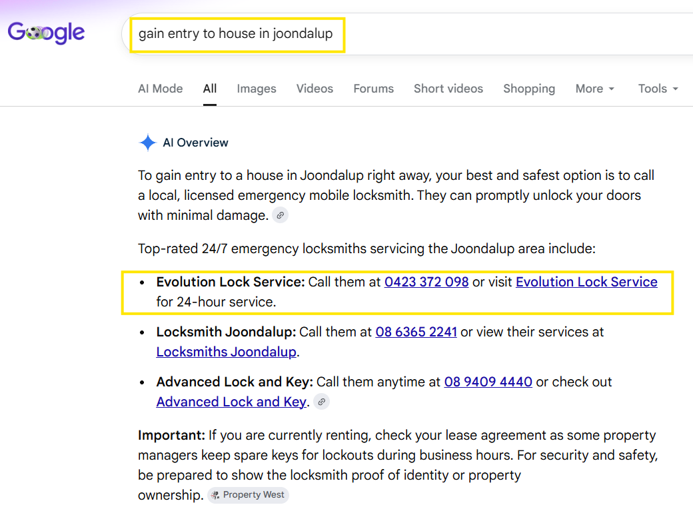Screen dimensions: 693x513
Task: Switch to Short videos tab
Action: pyautogui.click(x=448, y=89)
